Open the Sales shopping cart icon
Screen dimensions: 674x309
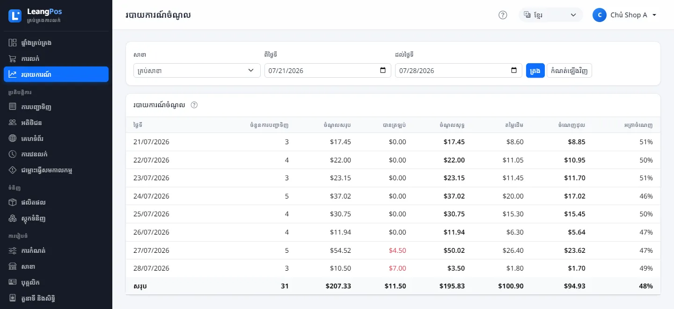tap(13, 59)
